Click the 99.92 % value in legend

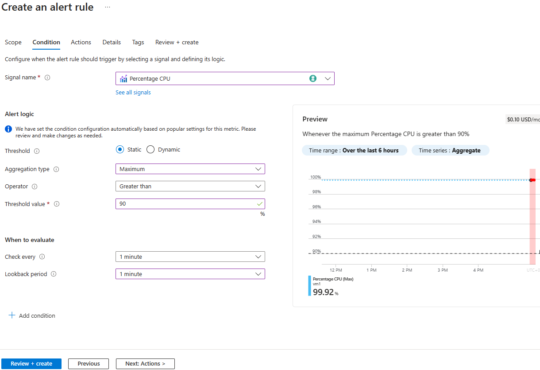325,292
